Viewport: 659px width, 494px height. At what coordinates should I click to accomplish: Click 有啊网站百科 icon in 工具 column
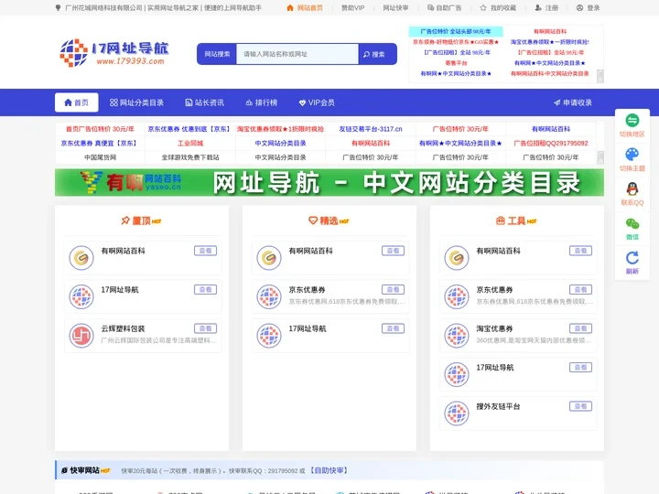coord(457,257)
